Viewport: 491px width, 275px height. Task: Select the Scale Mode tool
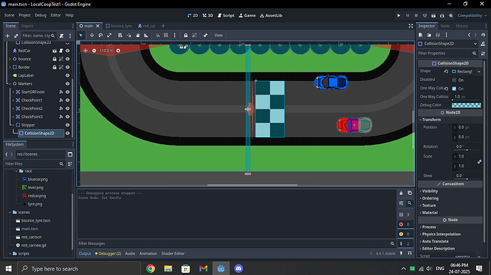click(110, 36)
